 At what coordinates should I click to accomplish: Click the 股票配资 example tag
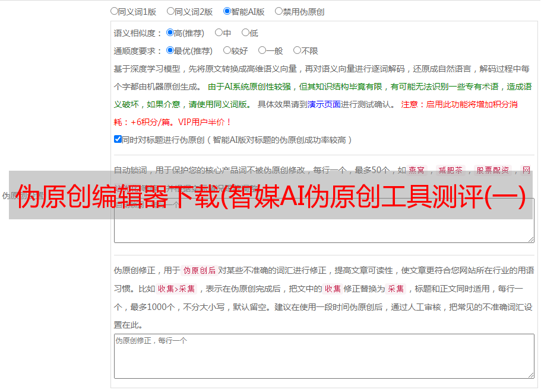[x=492, y=170]
